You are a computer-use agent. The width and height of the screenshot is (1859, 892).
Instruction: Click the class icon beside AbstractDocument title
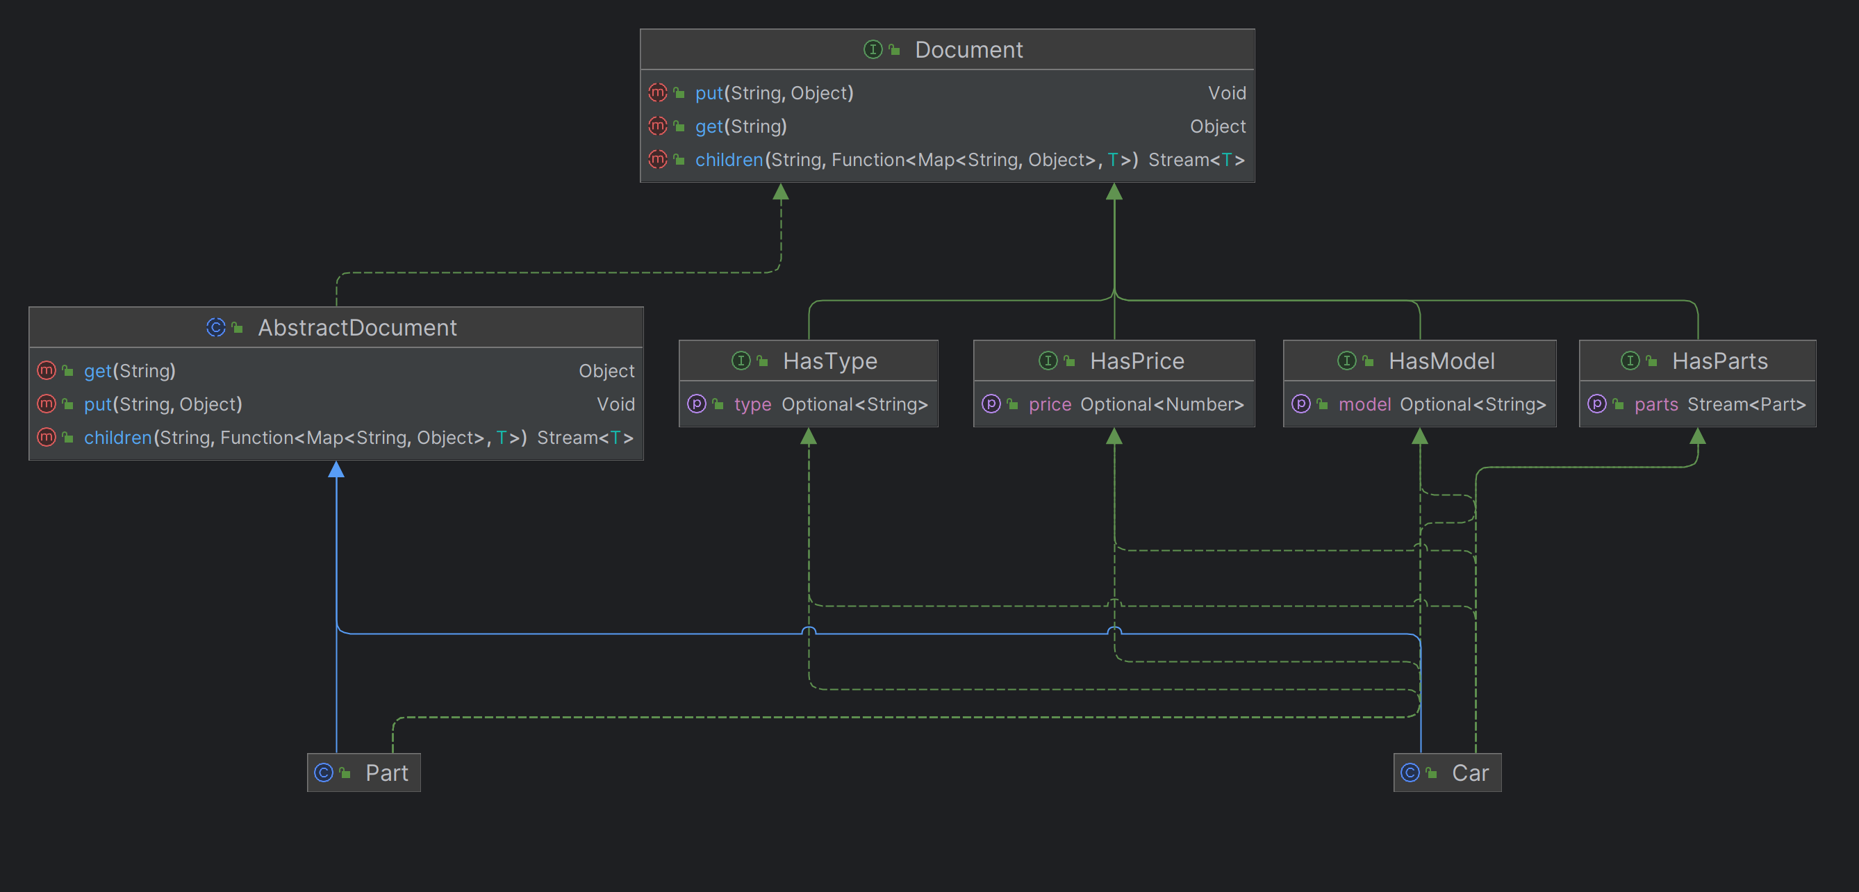coord(215,328)
